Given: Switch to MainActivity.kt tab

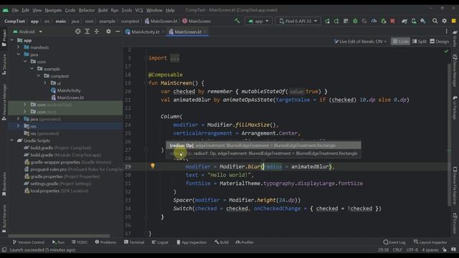Looking at the screenshot, I should click(145, 32).
